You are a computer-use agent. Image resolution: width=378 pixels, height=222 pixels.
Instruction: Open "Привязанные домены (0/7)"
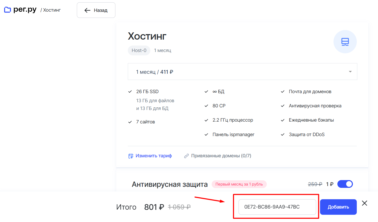click(221, 156)
